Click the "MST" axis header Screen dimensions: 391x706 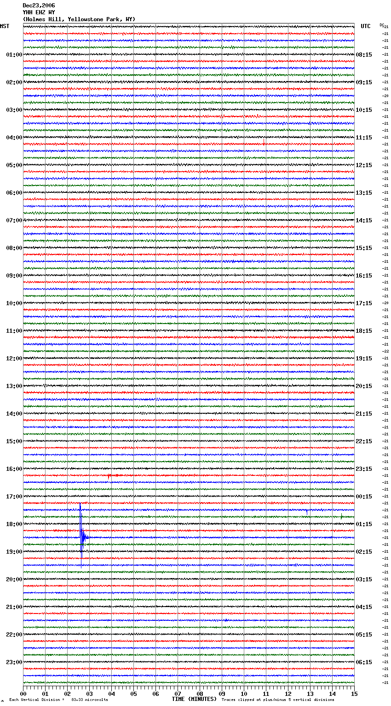(x=5, y=26)
